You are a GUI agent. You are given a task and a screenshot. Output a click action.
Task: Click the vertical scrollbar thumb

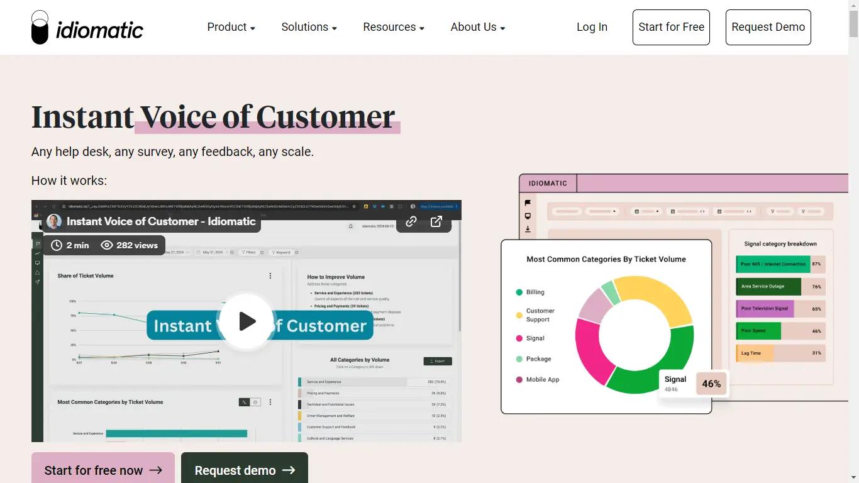[x=853, y=25]
